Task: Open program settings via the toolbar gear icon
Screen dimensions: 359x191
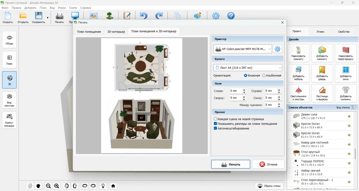Action: (216, 16)
